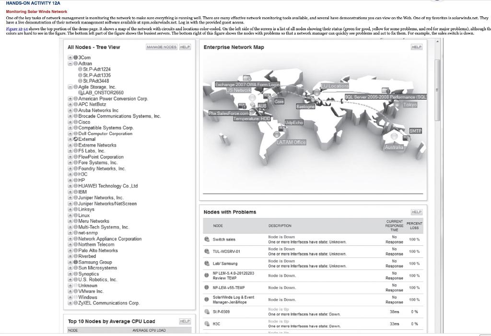Click the St.P-6509 status icon
The image size is (491, 336).
207,312
